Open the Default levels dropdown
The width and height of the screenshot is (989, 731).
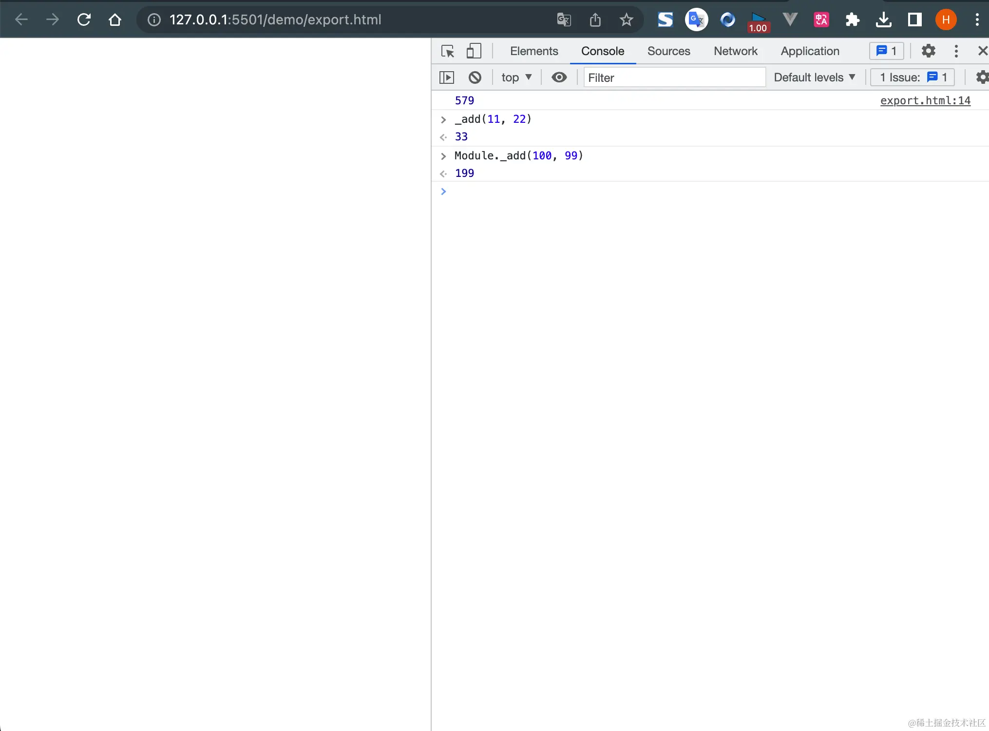[x=814, y=77]
